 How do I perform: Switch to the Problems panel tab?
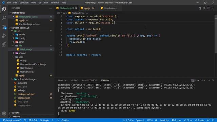[62, 80]
